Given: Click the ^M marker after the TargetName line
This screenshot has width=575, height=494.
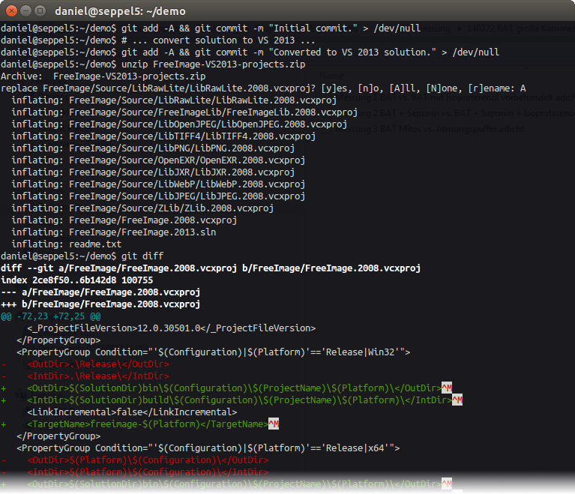Looking at the screenshot, I should point(274,424).
